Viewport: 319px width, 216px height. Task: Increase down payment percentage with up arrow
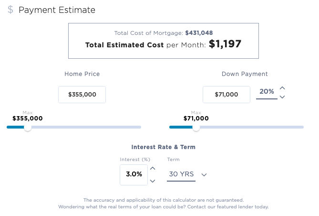pyautogui.click(x=282, y=88)
